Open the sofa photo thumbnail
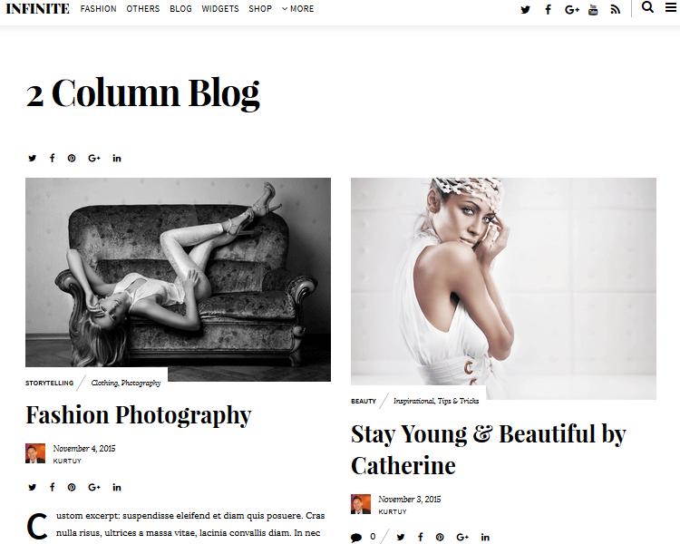The width and height of the screenshot is (680, 544). tap(178, 279)
